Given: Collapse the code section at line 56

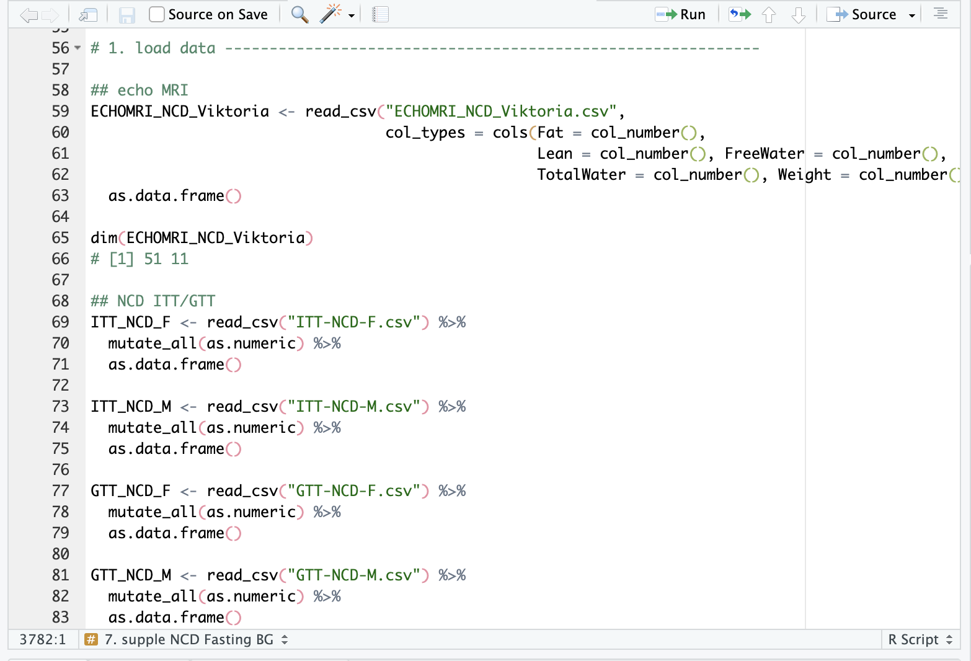Looking at the screenshot, I should [78, 48].
